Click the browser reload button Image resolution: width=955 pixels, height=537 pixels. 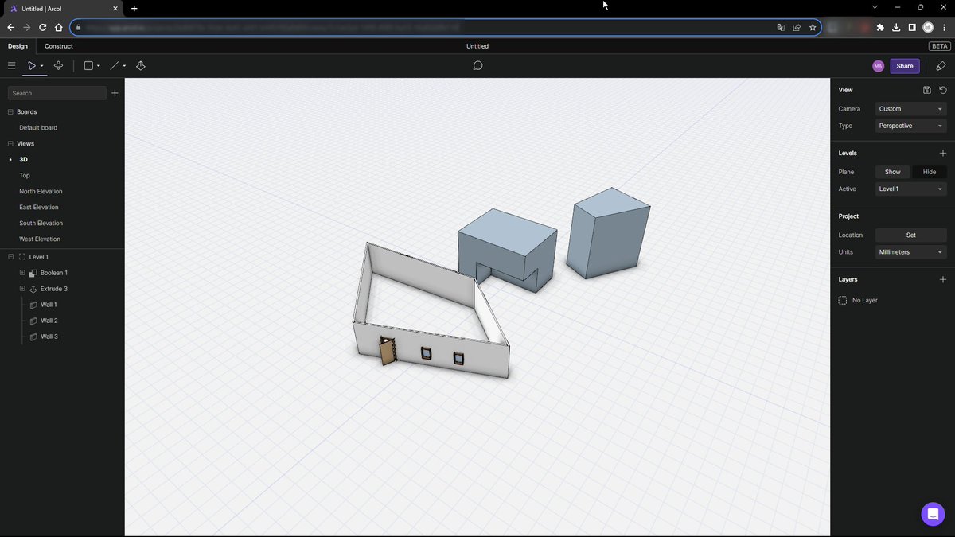[x=42, y=27]
